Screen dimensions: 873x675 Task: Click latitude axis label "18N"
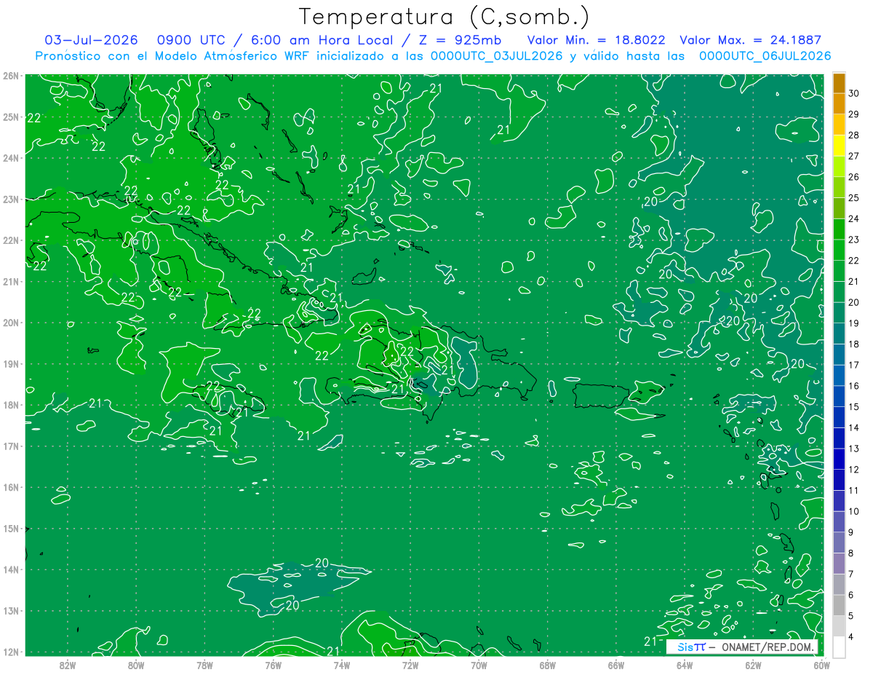[11, 405]
